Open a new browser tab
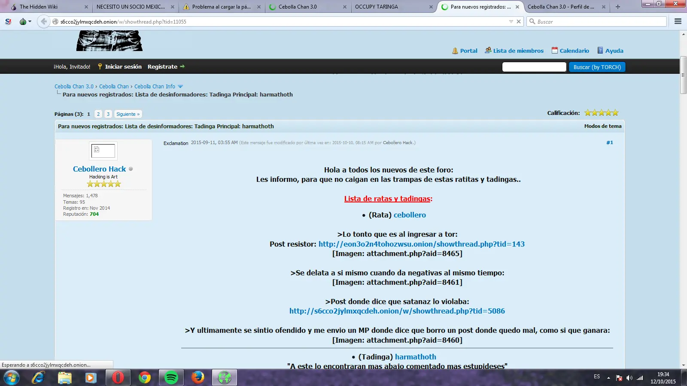Image resolution: width=687 pixels, height=386 pixels. (x=618, y=7)
